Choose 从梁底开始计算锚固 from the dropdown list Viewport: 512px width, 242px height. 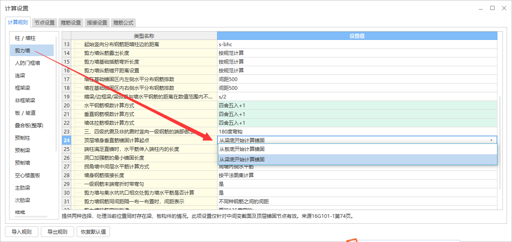(x=357, y=159)
